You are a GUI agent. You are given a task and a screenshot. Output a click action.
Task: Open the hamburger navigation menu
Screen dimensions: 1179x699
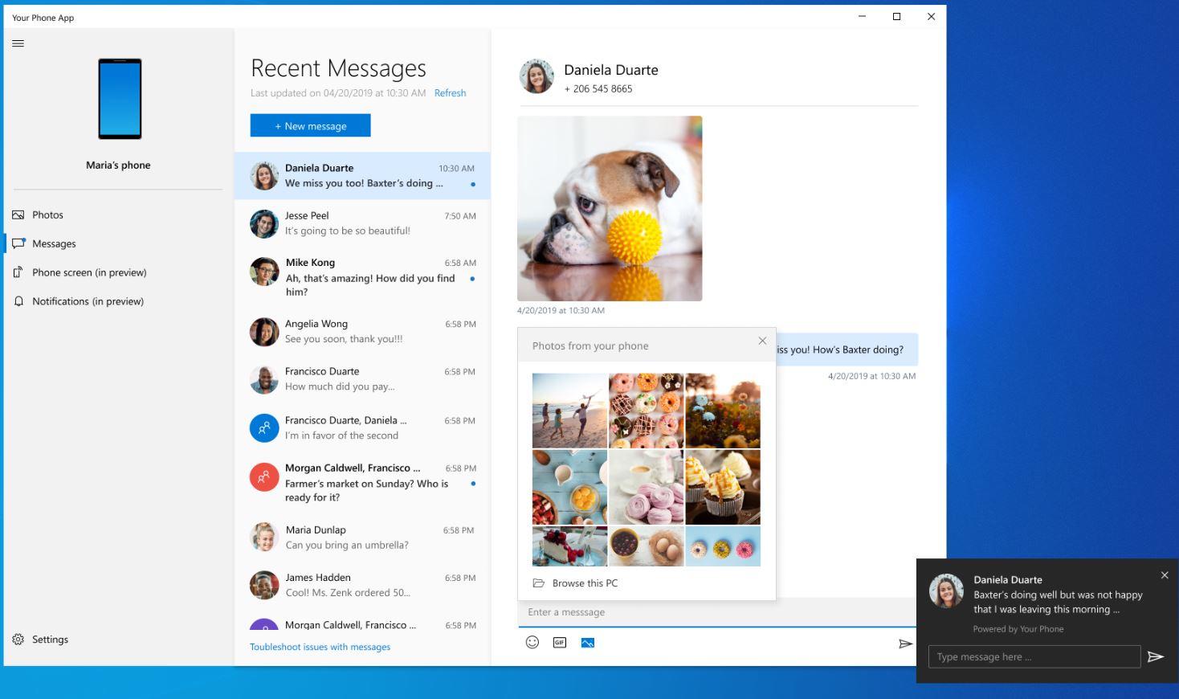click(18, 43)
